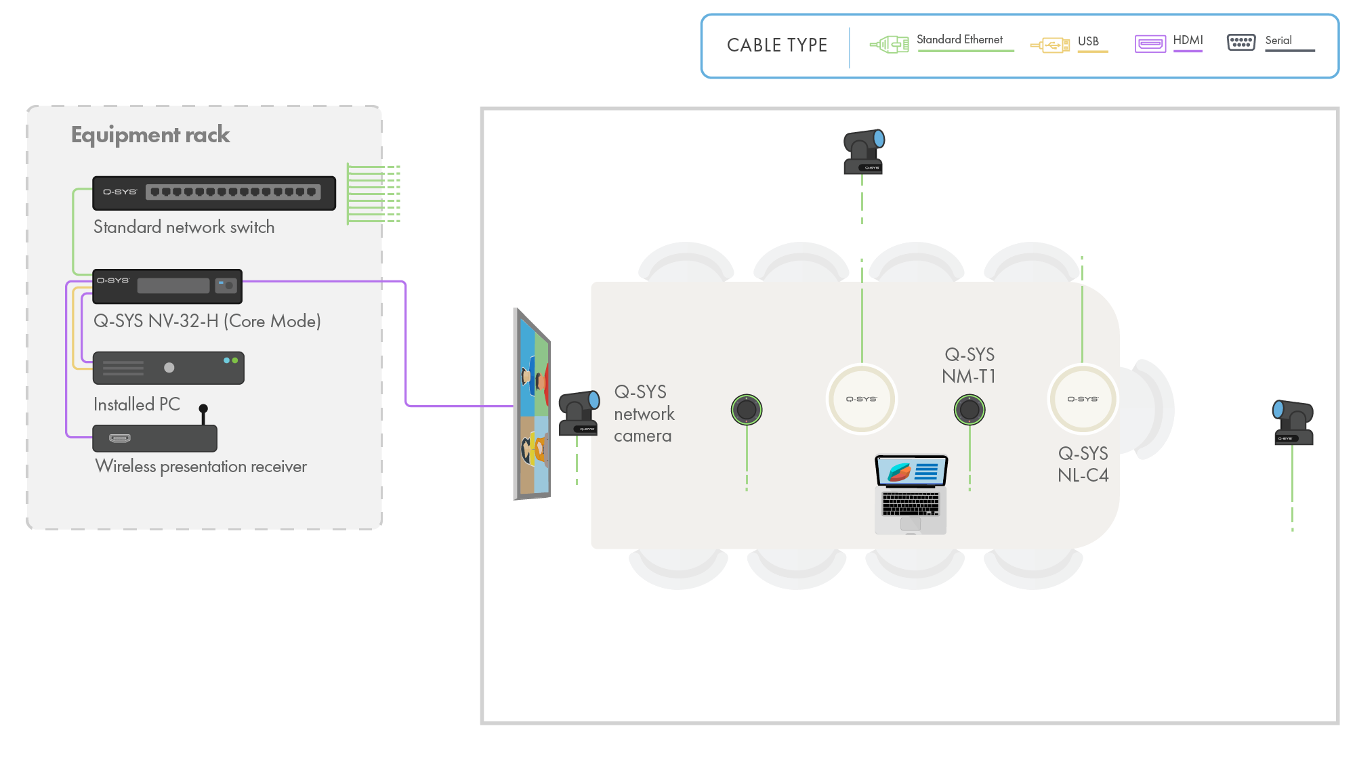Image resolution: width=1355 pixels, height=762 pixels.
Task: Click the 'Q-SYS NM-T1' label
Action: pos(970,365)
